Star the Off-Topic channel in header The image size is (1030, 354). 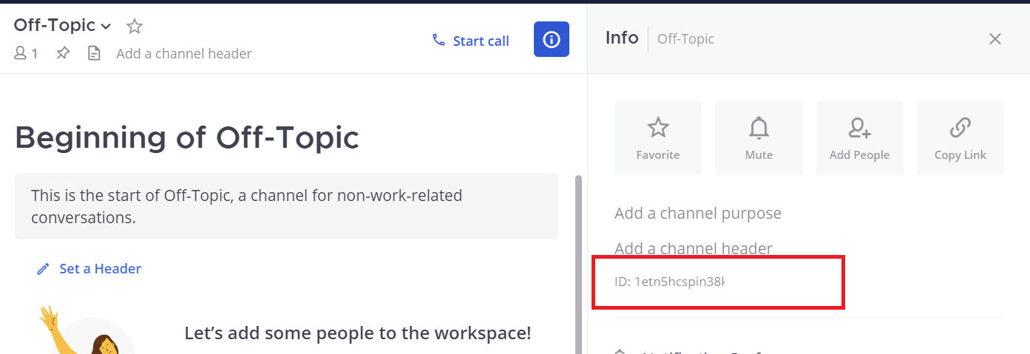(134, 27)
